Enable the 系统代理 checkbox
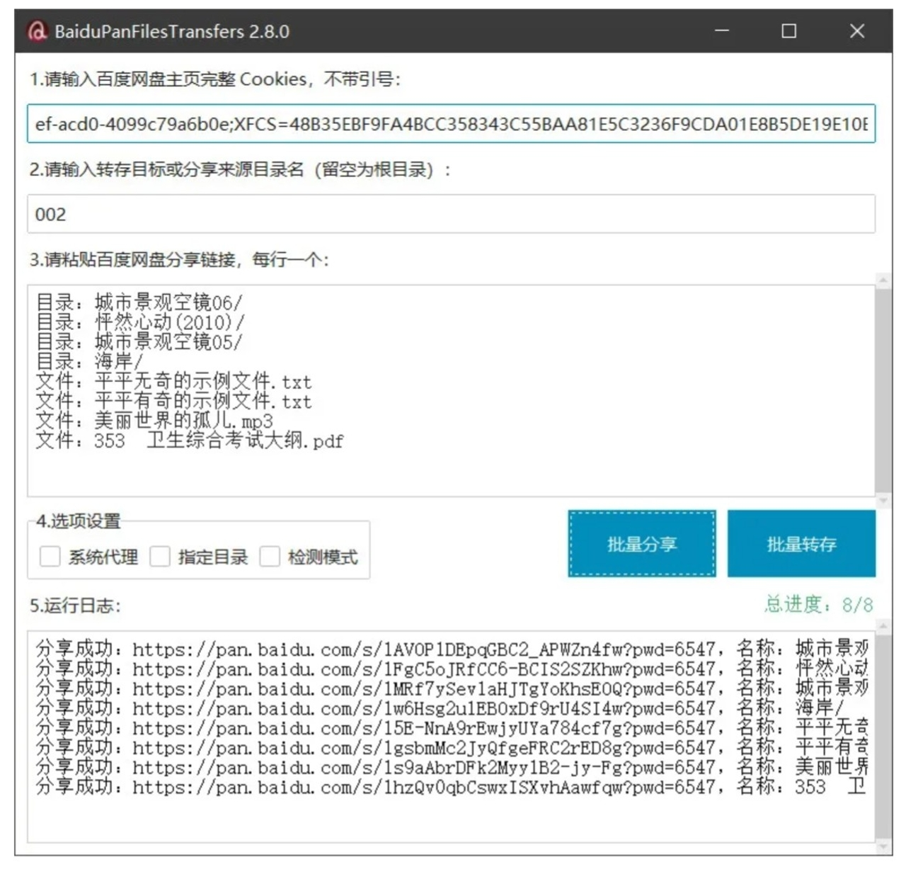Viewport: 901px width, 869px height. tap(50, 557)
